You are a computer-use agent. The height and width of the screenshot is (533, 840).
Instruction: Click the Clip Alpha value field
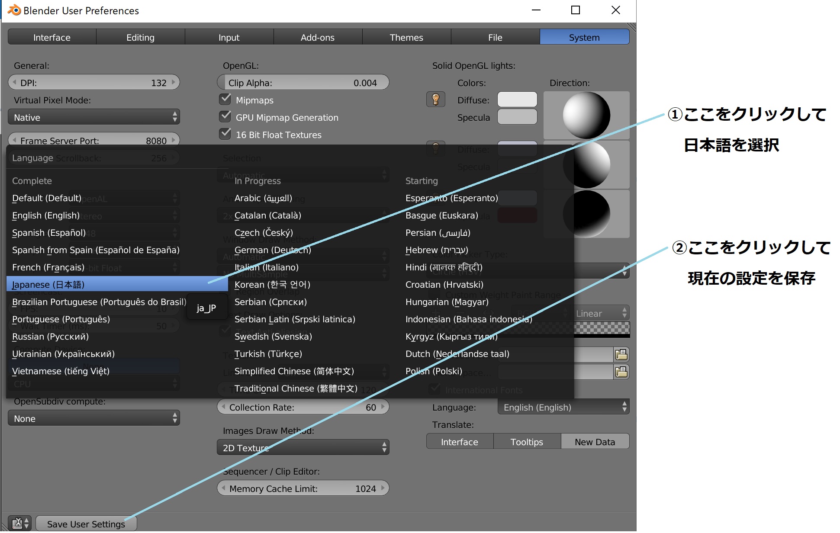[303, 83]
